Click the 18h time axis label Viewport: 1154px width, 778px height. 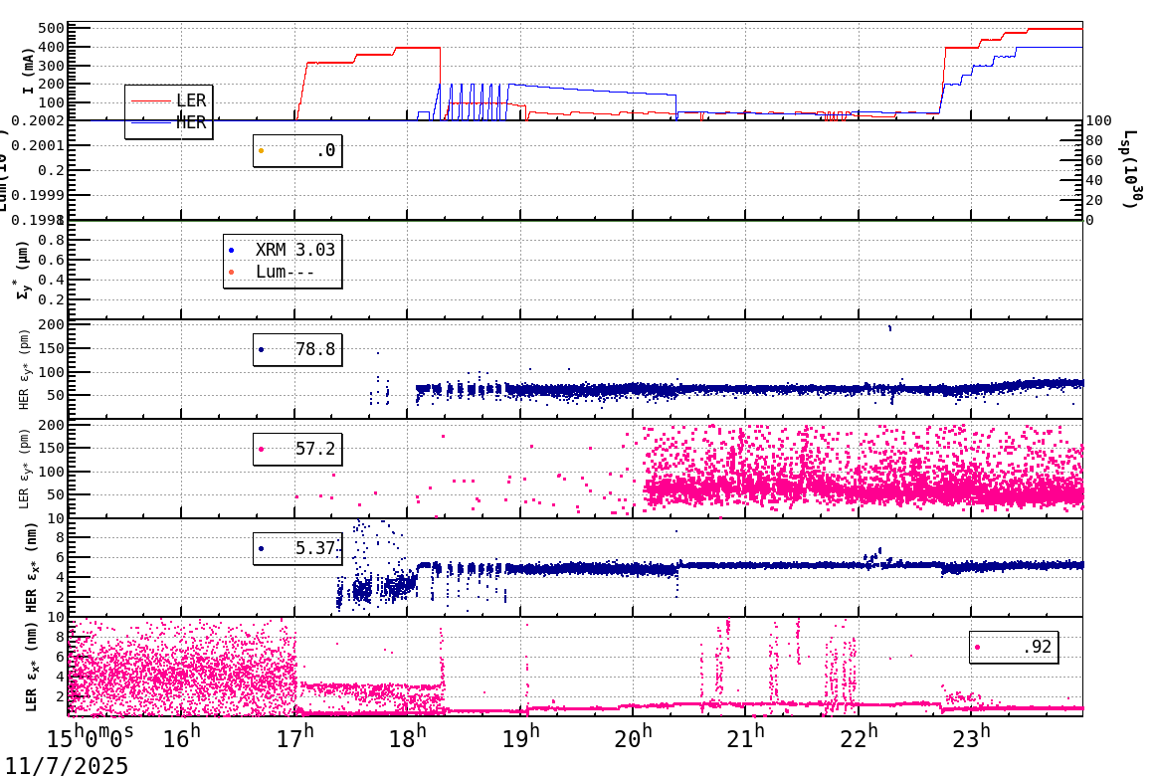407,737
